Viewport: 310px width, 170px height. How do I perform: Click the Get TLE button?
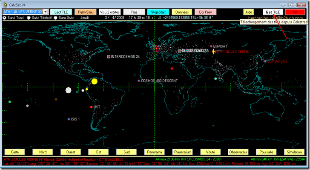pos(273,12)
